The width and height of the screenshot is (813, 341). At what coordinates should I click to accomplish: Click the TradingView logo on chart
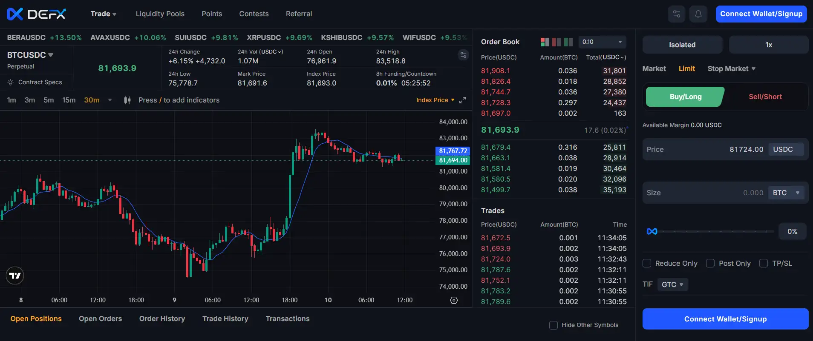[x=15, y=276]
